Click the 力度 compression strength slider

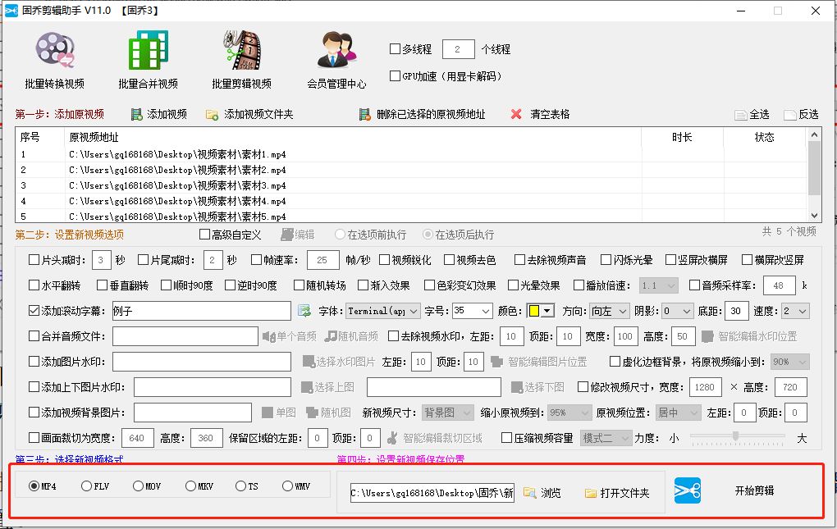click(737, 437)
